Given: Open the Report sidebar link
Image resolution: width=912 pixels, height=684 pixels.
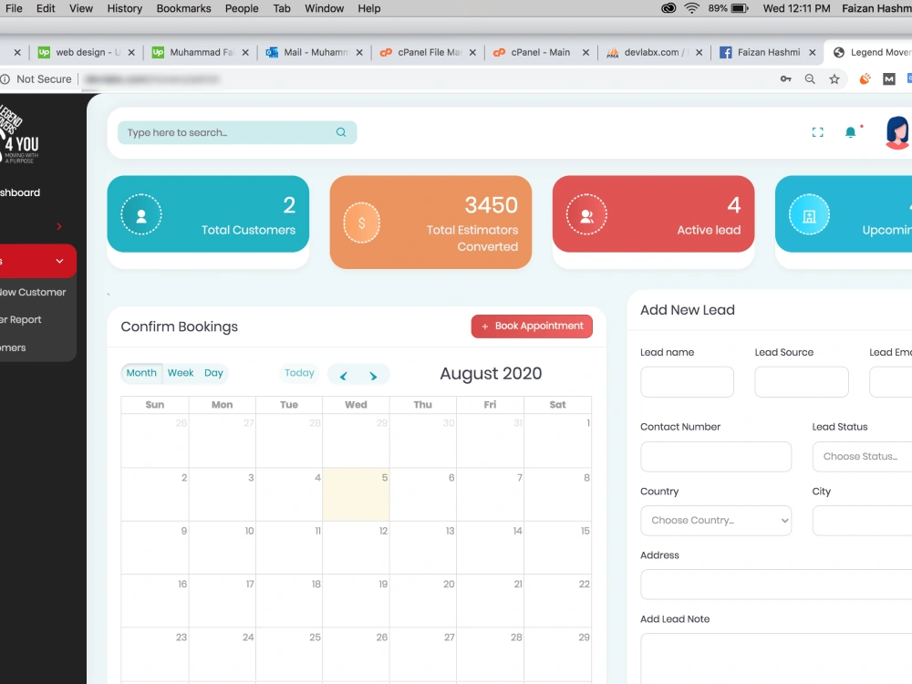Looking at the screenshot, I should click(x=21, y=319).
